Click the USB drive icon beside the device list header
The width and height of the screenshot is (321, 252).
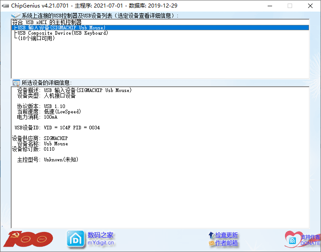pyautogui.click(x=16, y=16)
